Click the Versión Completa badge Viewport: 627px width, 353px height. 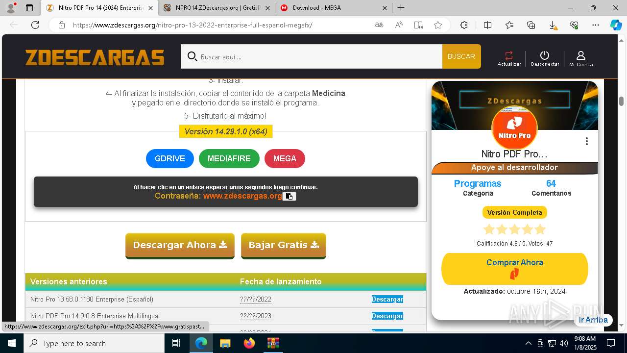514,212
